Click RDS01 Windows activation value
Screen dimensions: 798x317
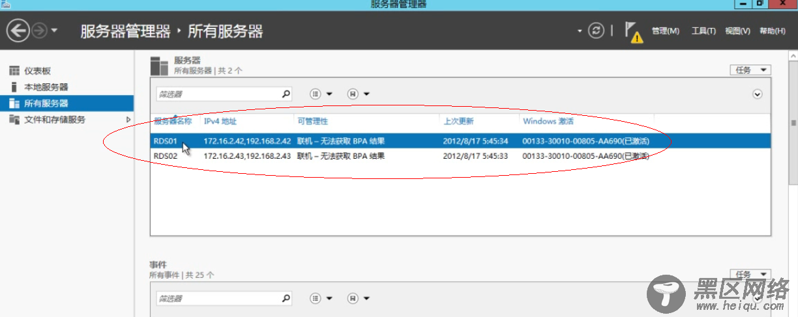[586, 141]
